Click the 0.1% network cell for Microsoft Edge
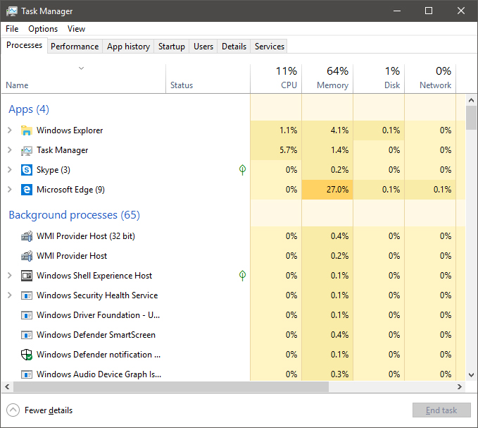The height and width of the screenshot is (428, 478). coord(430,190)
